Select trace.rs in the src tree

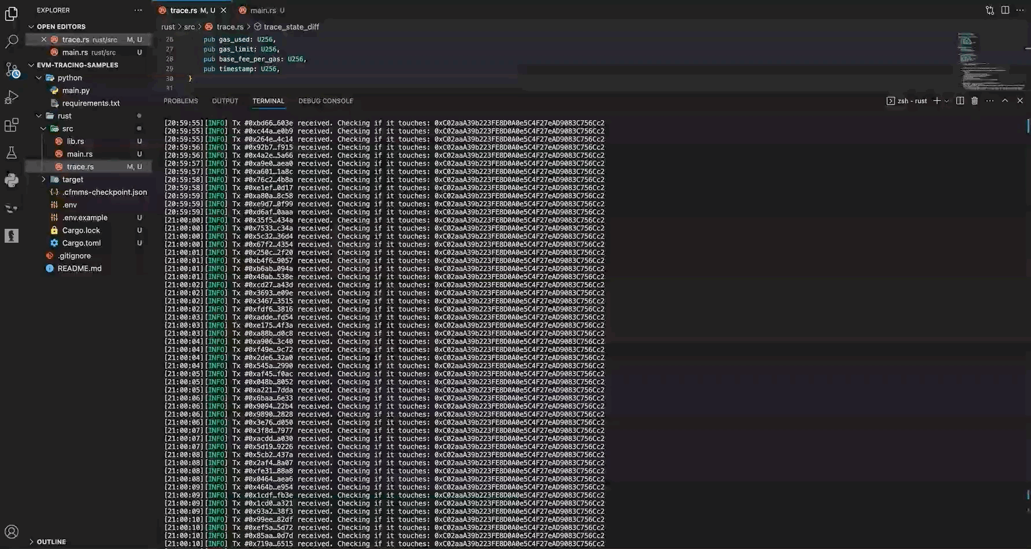pos(80,167)
